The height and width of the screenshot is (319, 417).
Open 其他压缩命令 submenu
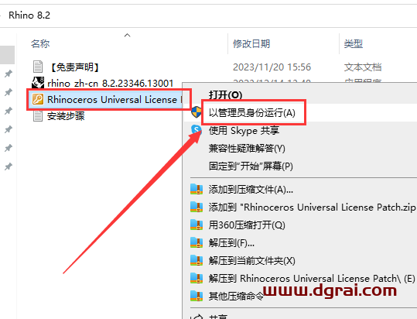(236, 296)
